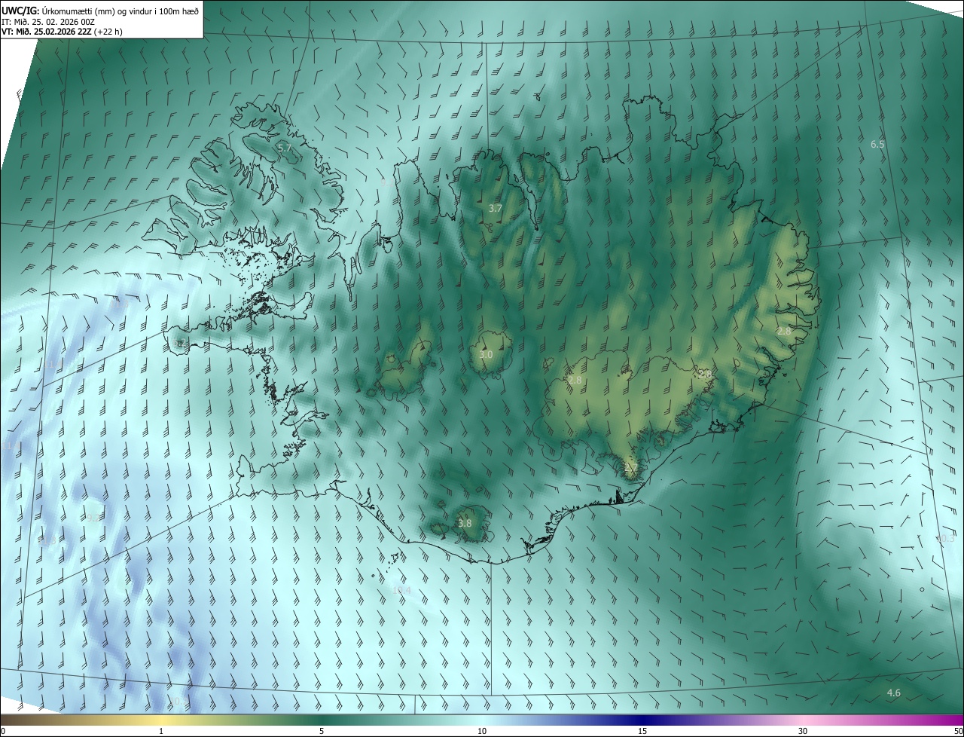Click the 4.6 value over the southeast sea

[893, 693]
